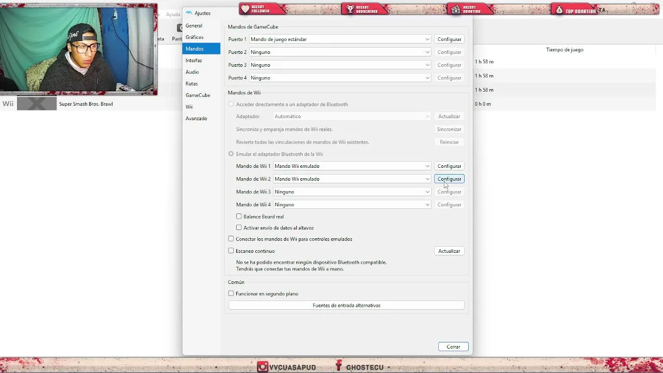This screenshot has width=663, height=373.
Task: Click Configurar for GameCube Puerto 3
Action: coord(449,65)
